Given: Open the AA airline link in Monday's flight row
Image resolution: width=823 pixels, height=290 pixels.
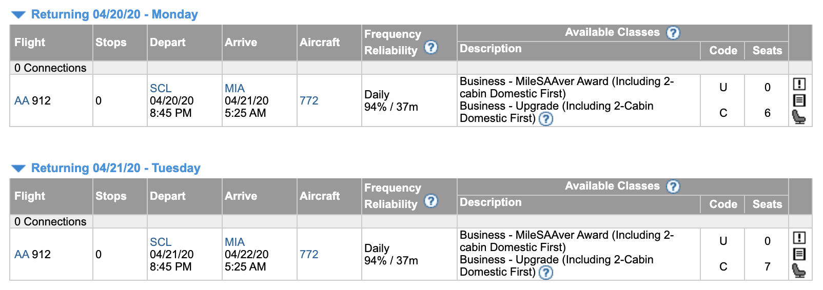Looking at the screenshot, I should [x=22, y=101].
